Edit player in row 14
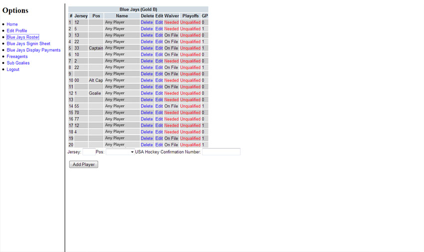This screenshot has height=252, width=424. point(159,106)
